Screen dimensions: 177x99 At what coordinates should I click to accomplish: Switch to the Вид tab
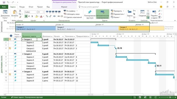48,7
